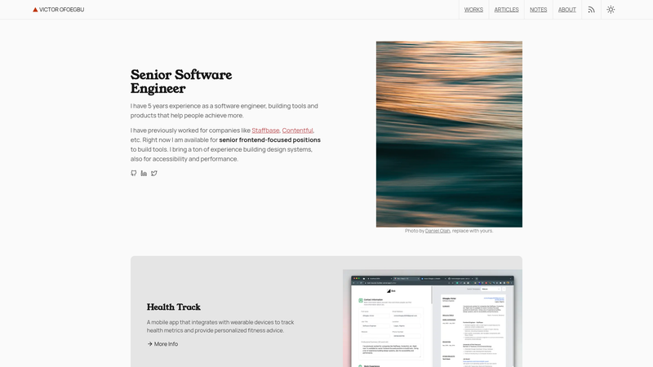Image resolution: width=653 pixels, height=367 pixels.
Task: Follow the Contentful link
Action: coord(297,130)
